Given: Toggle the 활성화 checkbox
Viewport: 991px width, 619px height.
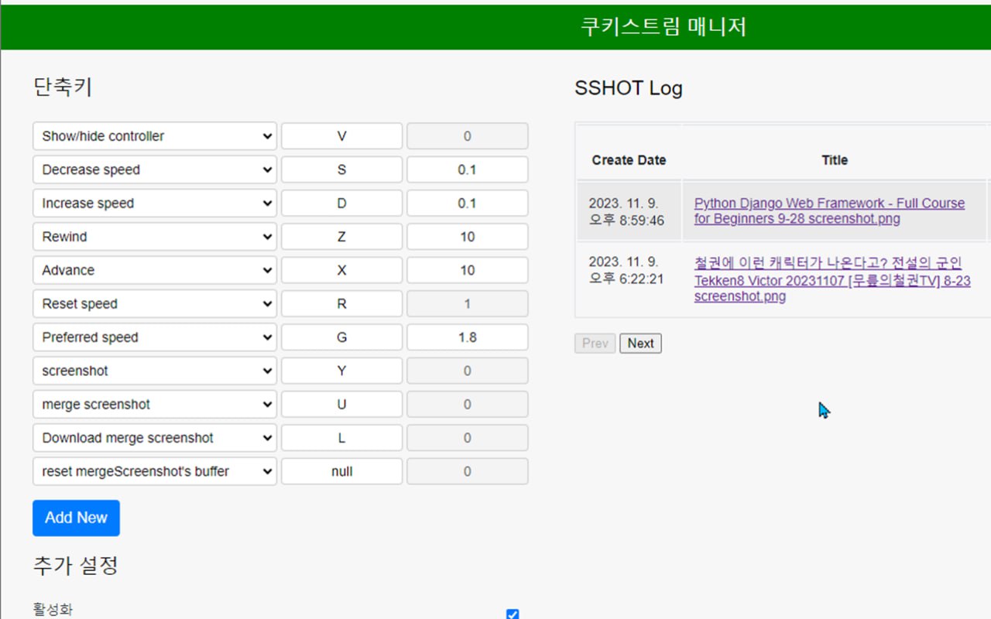Looking at the screenshot, I should coord(513,614).
